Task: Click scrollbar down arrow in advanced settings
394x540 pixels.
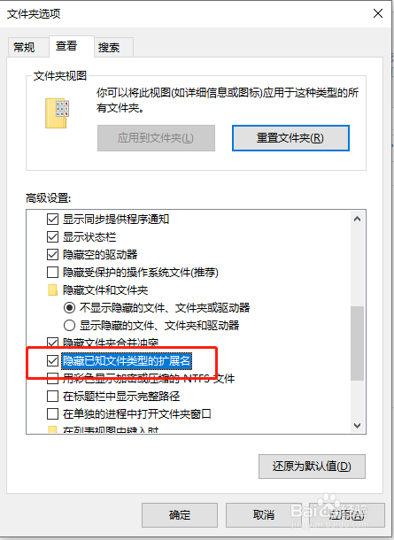Action: click(x=357, y=426)
